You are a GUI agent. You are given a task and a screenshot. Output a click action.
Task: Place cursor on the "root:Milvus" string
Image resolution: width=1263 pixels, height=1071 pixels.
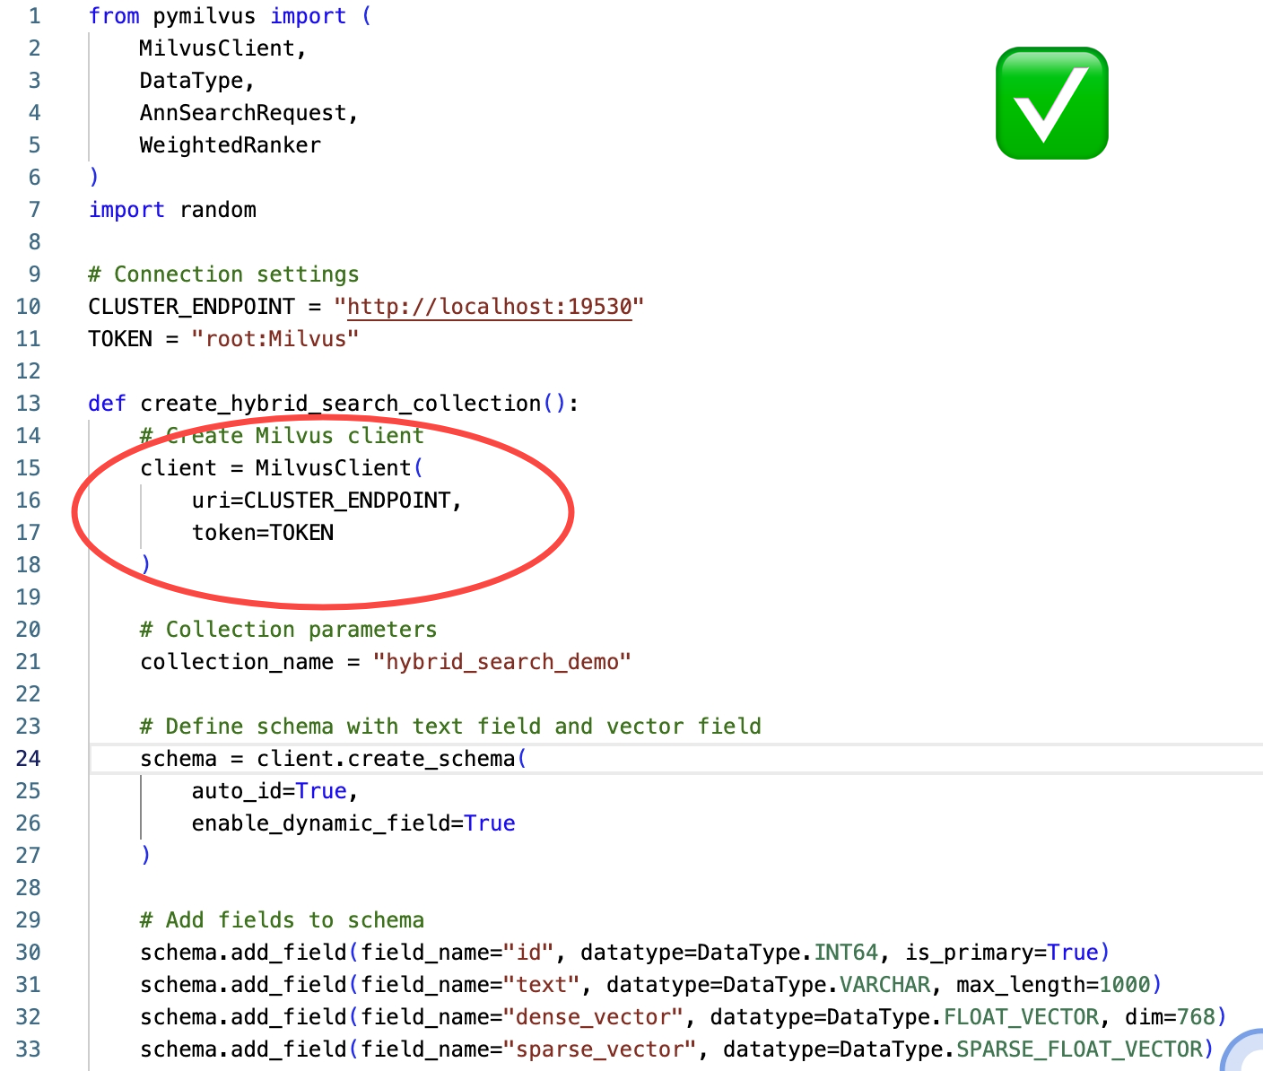pyautogui.click(x=274, y=339)
